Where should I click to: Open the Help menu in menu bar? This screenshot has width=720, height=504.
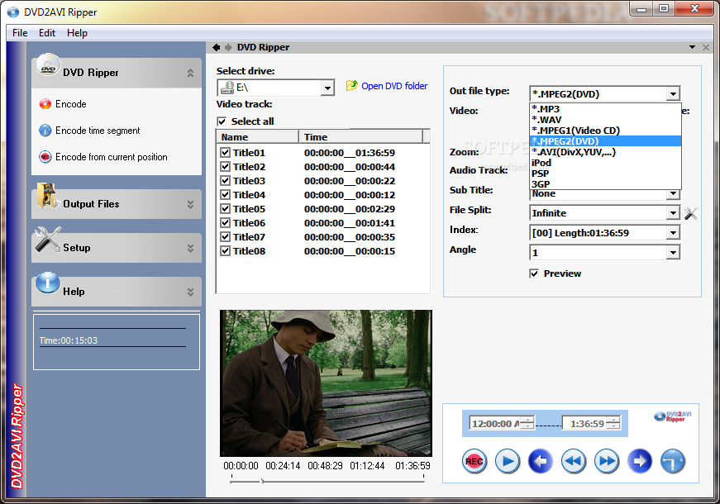[77, 33]
